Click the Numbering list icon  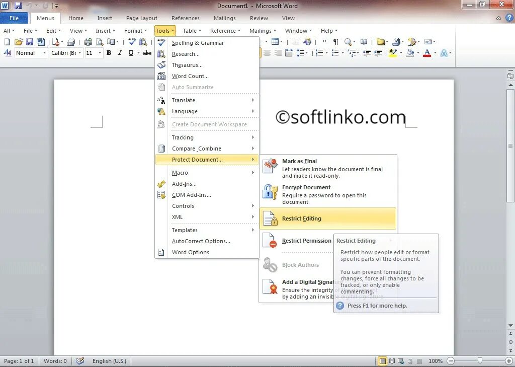point(319,53)
